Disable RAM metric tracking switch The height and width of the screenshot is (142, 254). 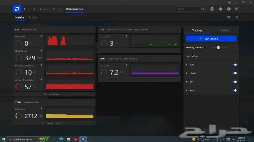point(234,90)
